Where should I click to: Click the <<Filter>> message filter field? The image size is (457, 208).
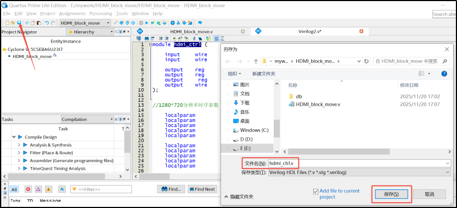pos(101,189)
